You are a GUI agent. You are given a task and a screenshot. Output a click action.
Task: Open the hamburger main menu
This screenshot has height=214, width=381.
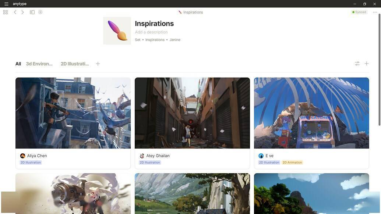coord(6,4)
